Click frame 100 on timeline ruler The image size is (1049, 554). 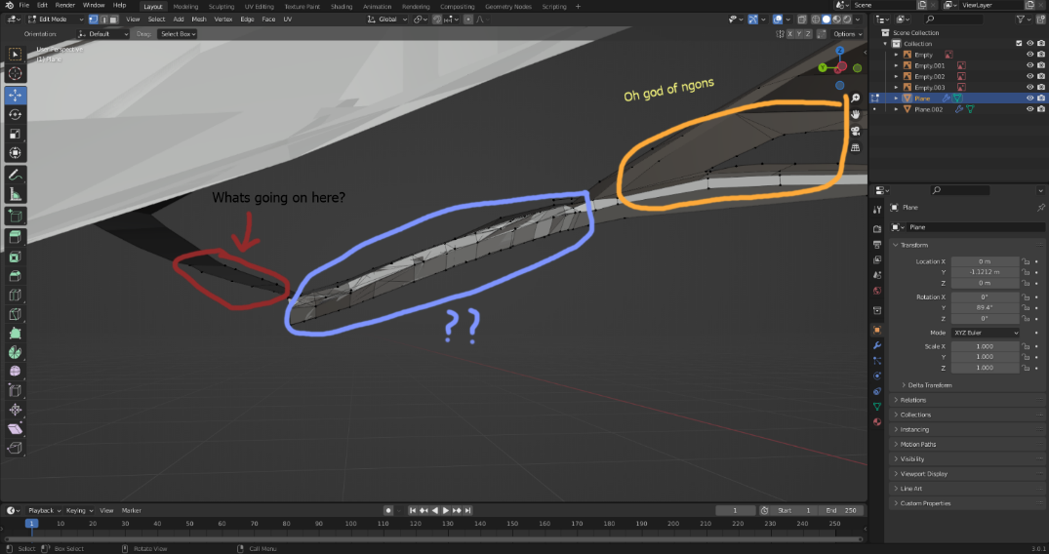[350, 523]
